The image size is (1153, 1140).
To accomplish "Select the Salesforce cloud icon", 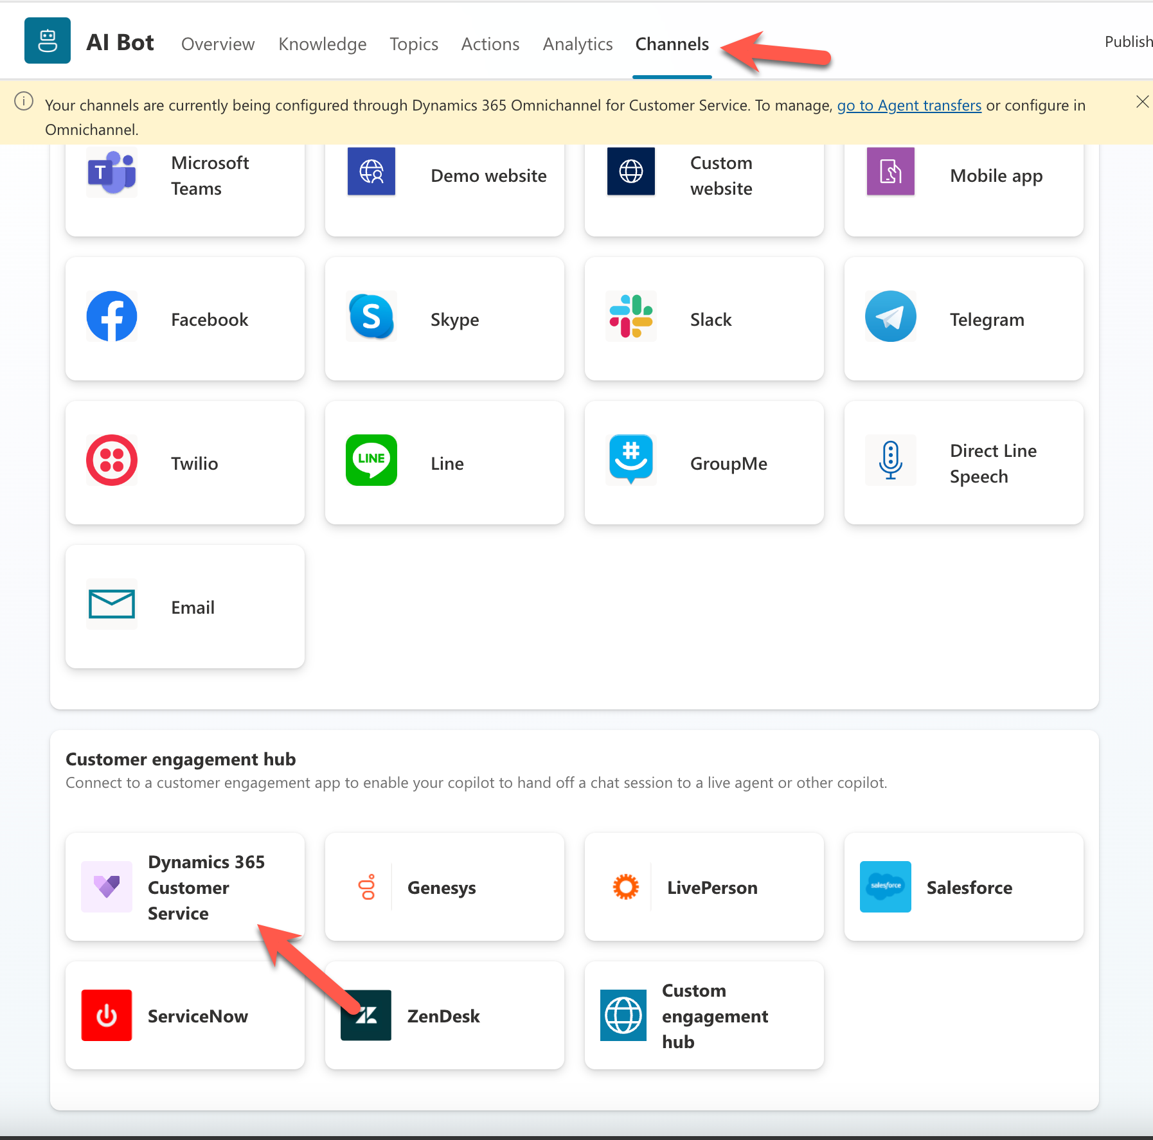I will tap(886, 887).
